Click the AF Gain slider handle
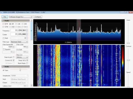 [20, 70]
